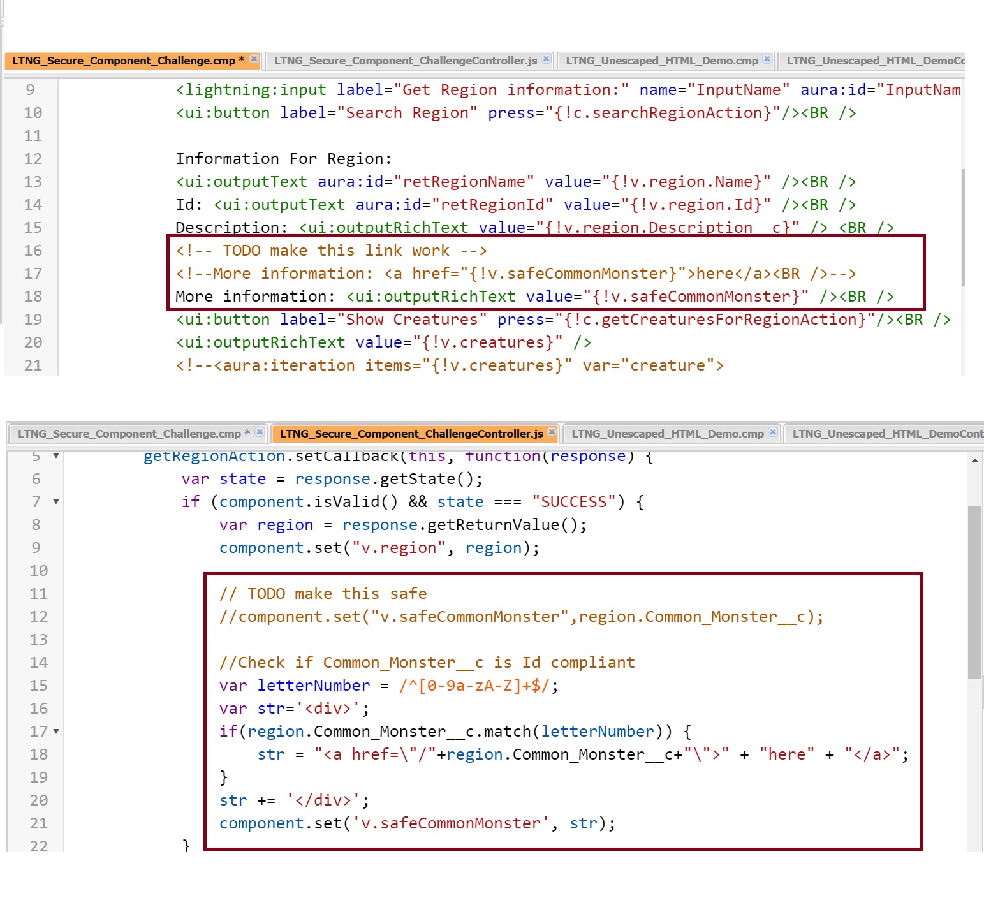Click line number 18 in top editor gutter
This screenshot has width=984, height=898.
click(33, 297)
